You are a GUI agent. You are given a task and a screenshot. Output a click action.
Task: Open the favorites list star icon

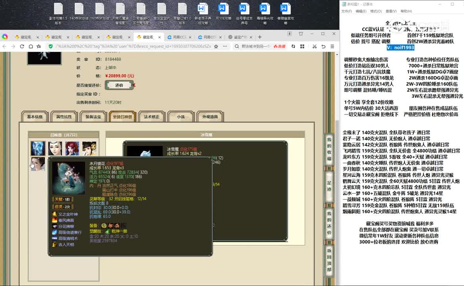39,46
